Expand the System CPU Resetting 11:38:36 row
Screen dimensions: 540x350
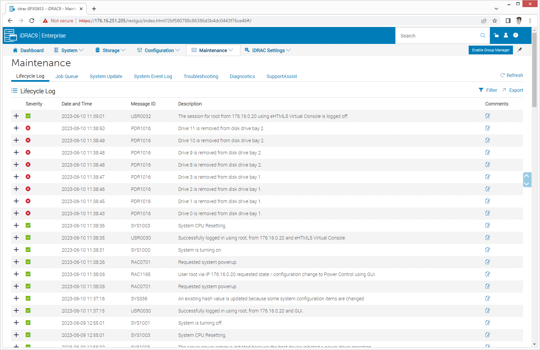[16, 225]
